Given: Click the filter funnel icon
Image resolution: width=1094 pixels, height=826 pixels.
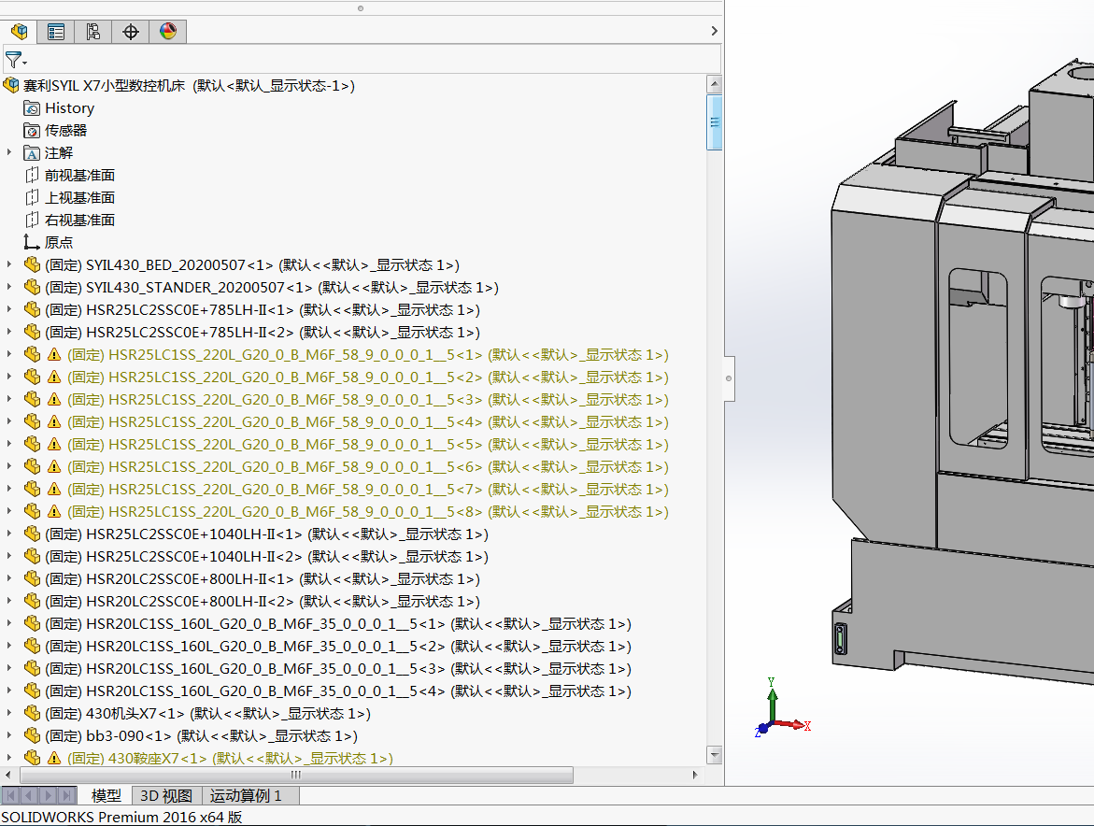Looking at the screenshot, I should point(13,60).
